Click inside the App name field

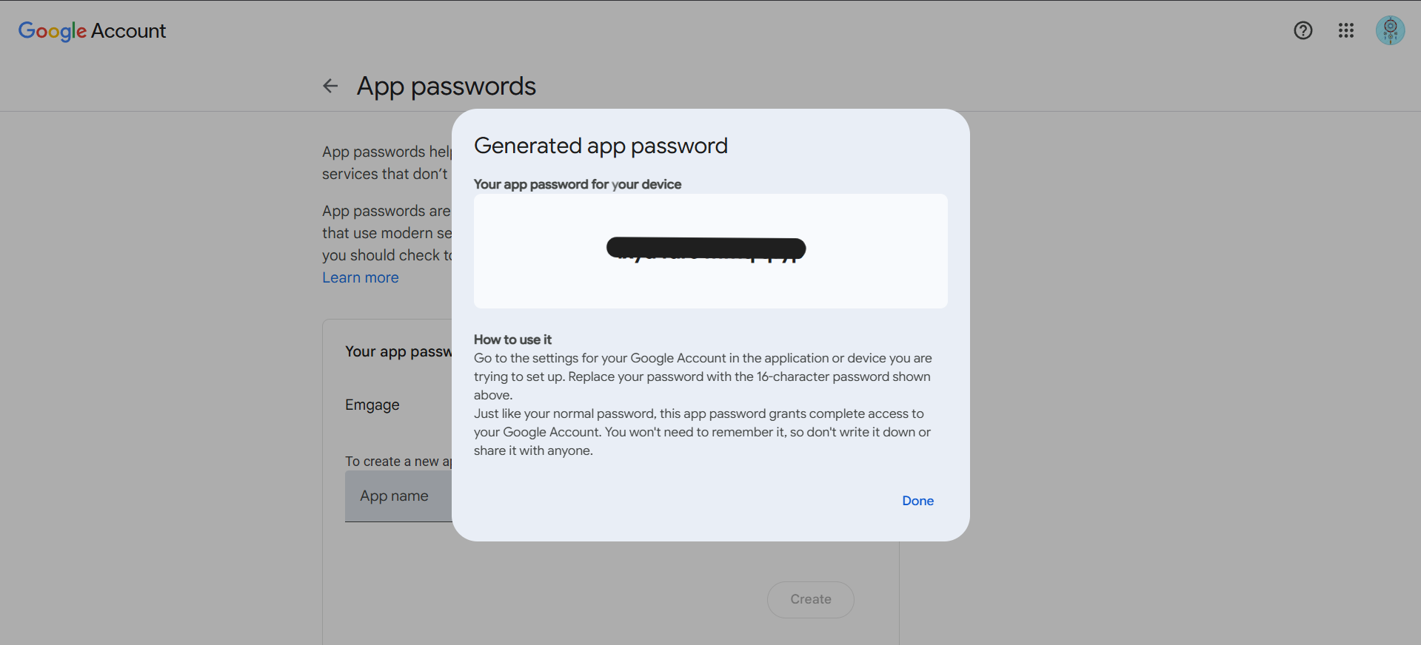[393, 496]
